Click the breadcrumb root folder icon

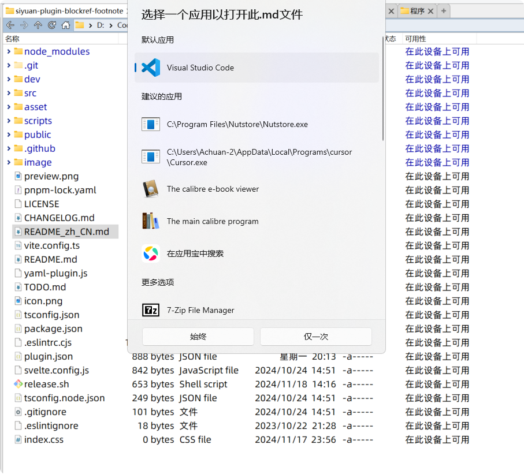pyautogui.click(x=80, y=25)
